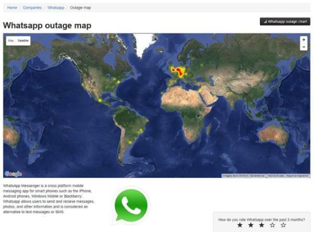Rate Whatsapp one star
The height and width of the screenshot is (232, 314).
(240, 225)
